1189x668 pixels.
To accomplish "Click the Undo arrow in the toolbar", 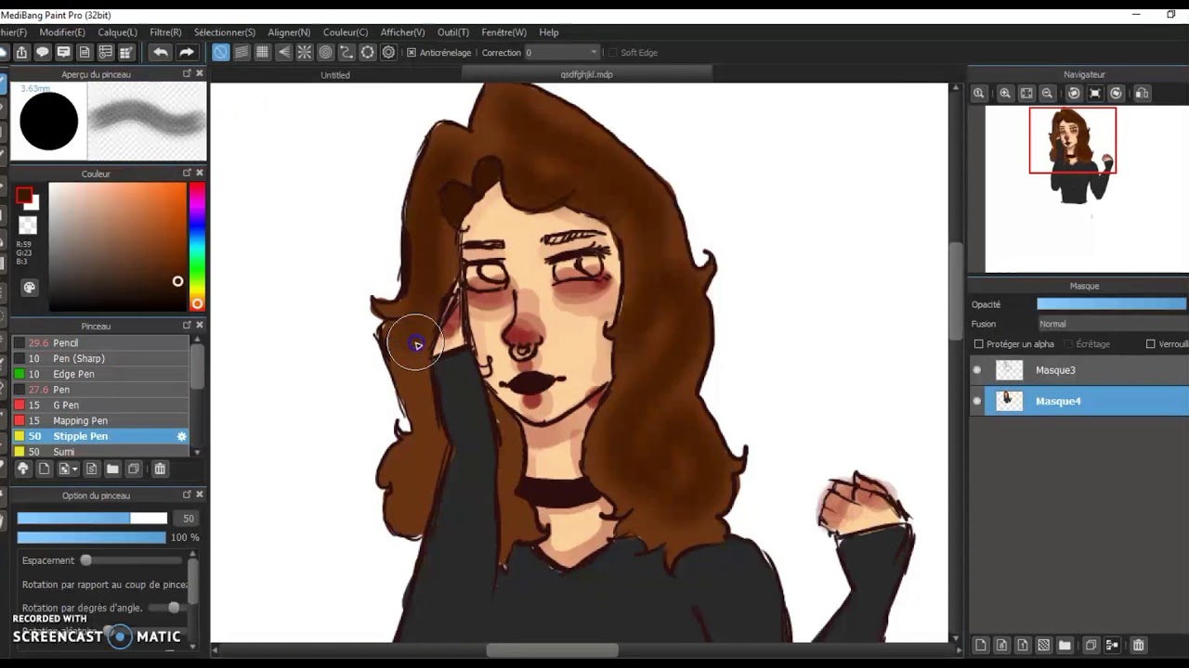I will click(x=161, y=53).
